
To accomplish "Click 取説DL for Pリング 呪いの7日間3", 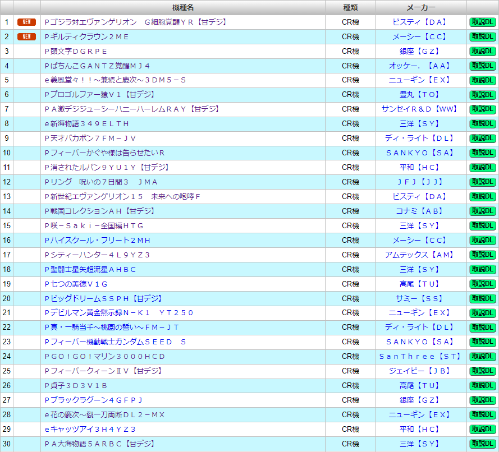I will (483, 182).
